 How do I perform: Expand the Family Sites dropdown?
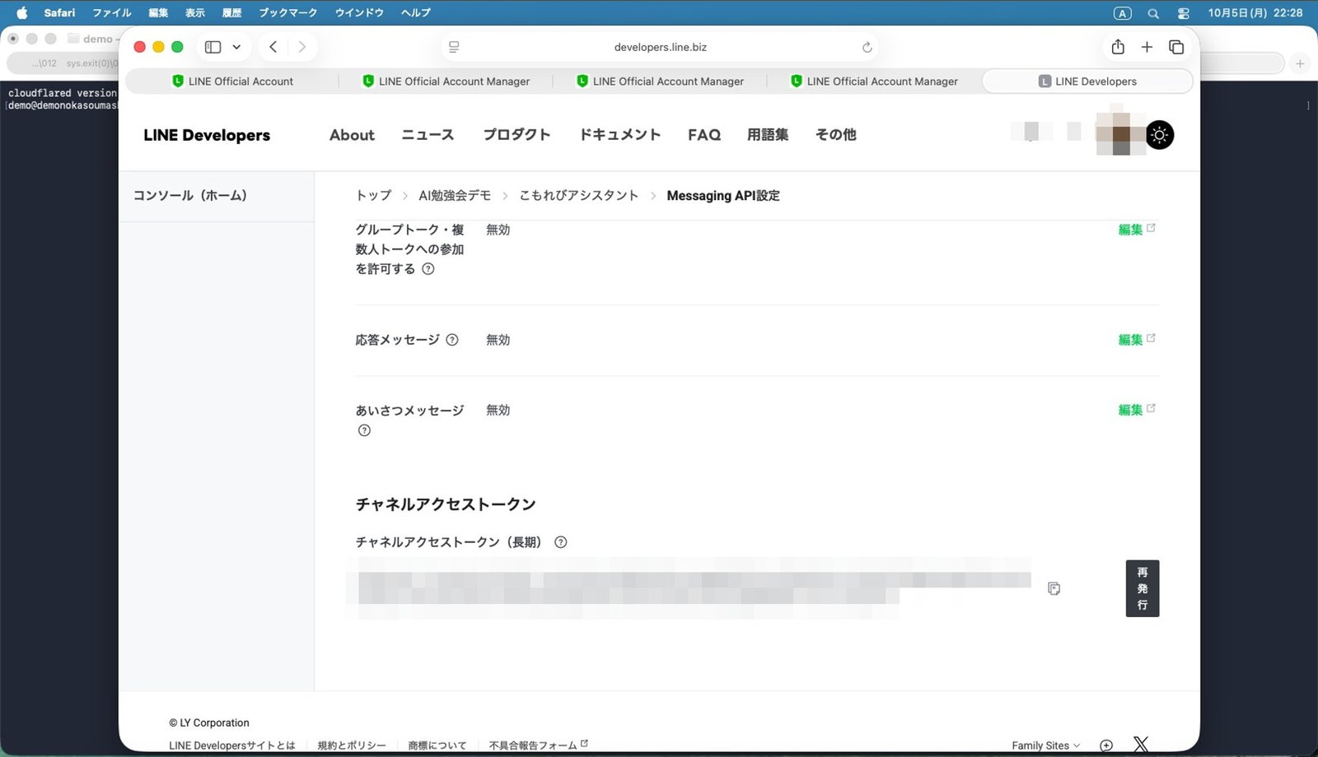coord(1045,745)
